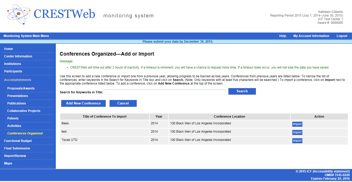Click the Cancel button
The width and height of the screenshot is (352, 182).
click(x=123, y=103)
